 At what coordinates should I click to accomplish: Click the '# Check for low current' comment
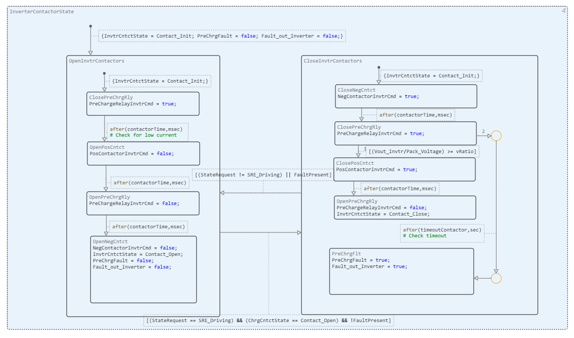(143, 135)
